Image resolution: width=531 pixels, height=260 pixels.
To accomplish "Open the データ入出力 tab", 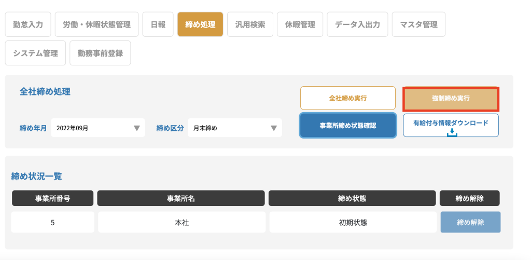I will (358, 24).
